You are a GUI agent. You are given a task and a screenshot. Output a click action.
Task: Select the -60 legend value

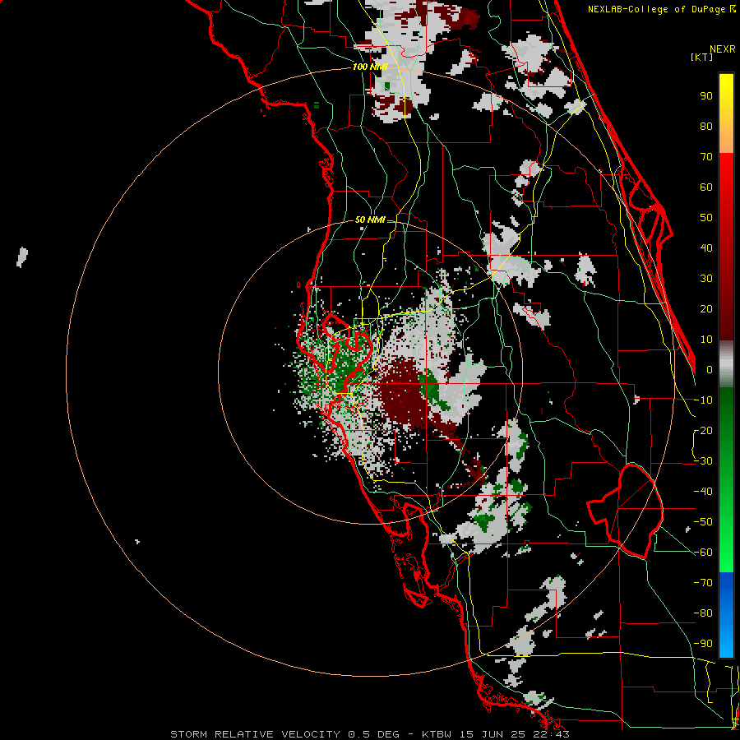click(703, 553)
